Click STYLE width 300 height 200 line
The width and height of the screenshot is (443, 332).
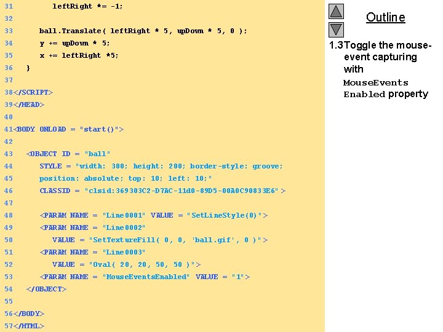161,166
